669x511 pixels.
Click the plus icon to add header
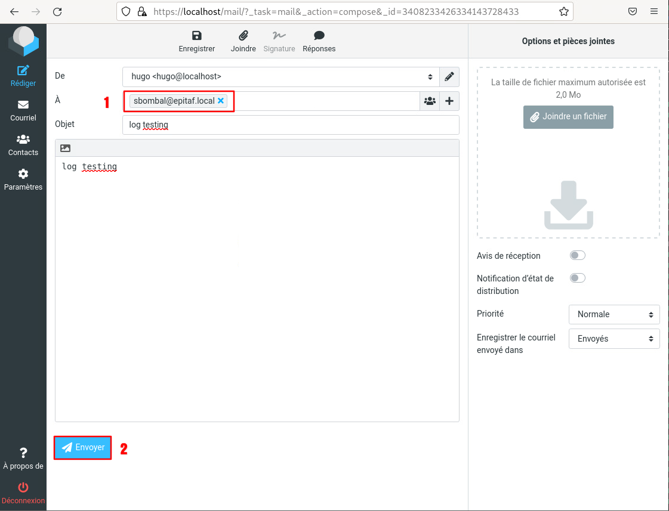[449, 101]
